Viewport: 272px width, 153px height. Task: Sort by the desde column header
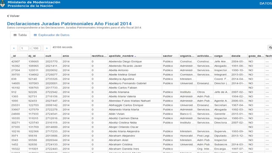(239, 56)
